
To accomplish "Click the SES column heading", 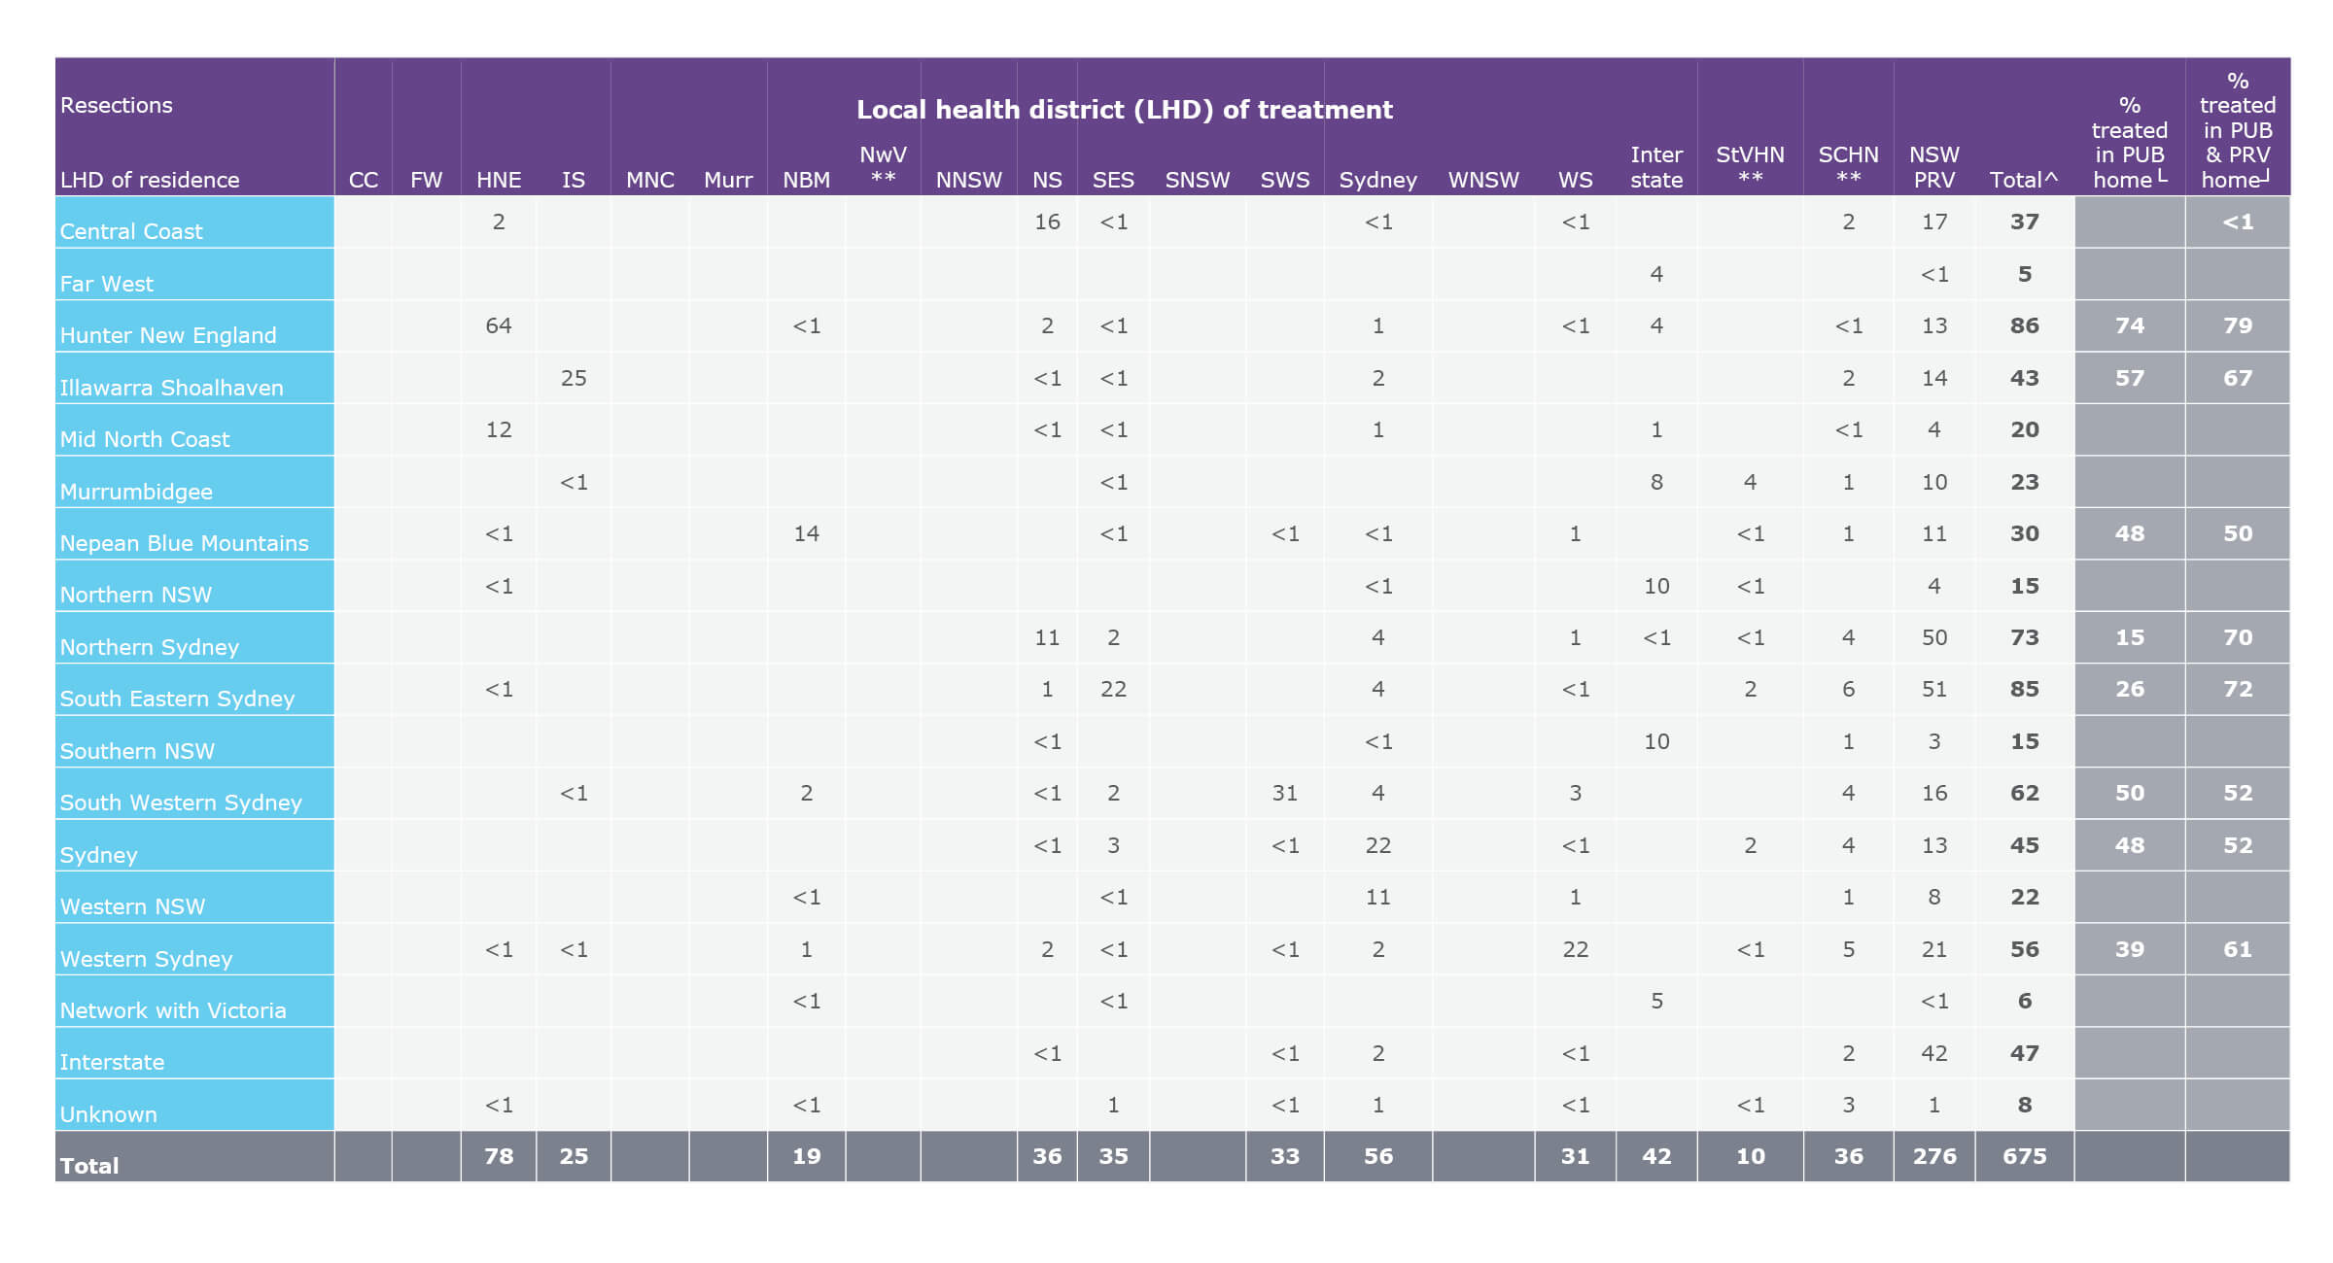I will (x=1113, y=179).
